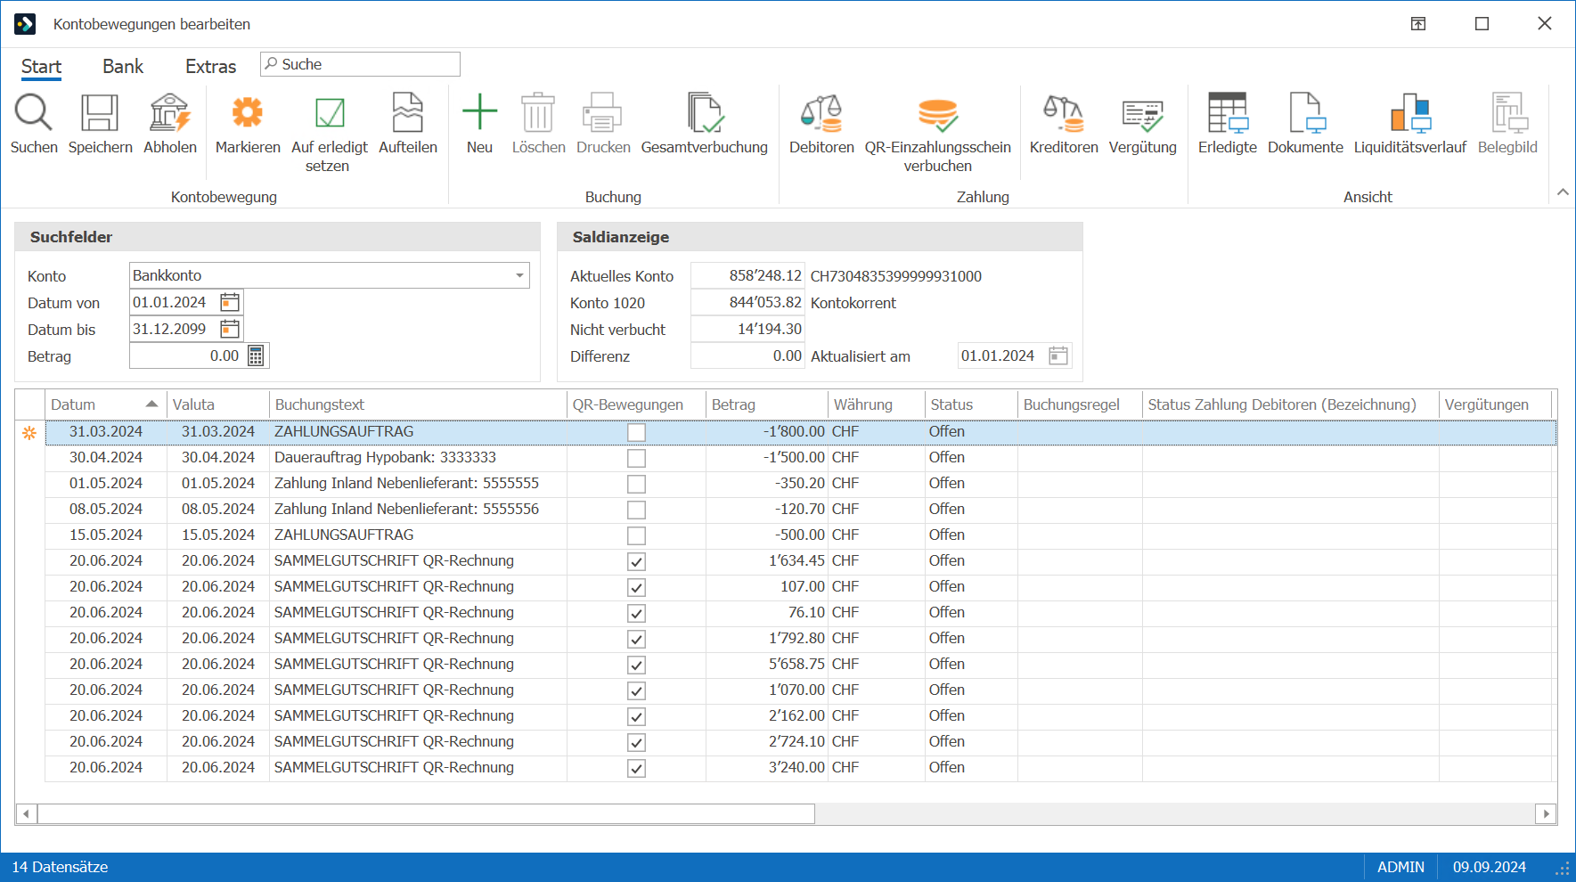Expand the Konto Bankkonto dropdown
The image size is (1576, 882).
point(519,275)
